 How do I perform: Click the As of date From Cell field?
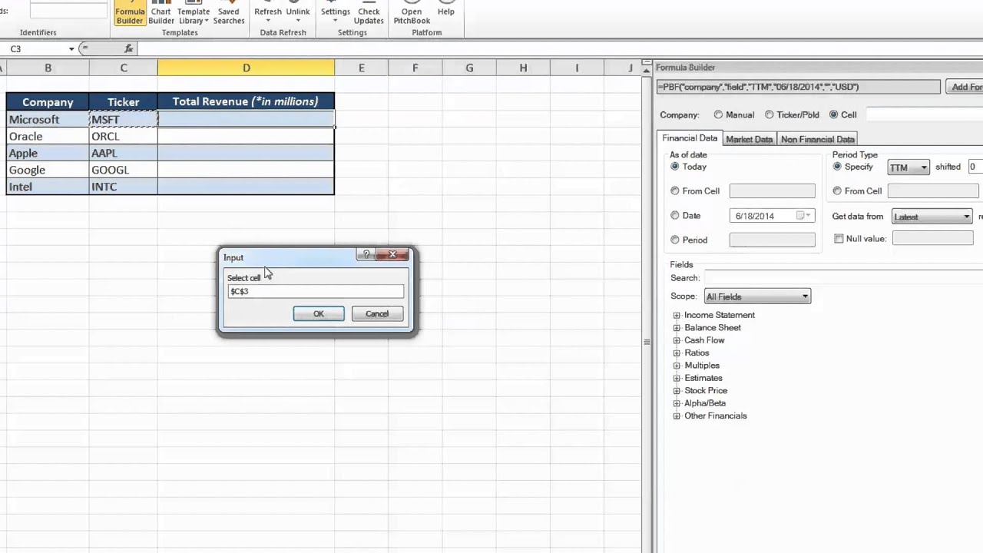coord(772,190)
